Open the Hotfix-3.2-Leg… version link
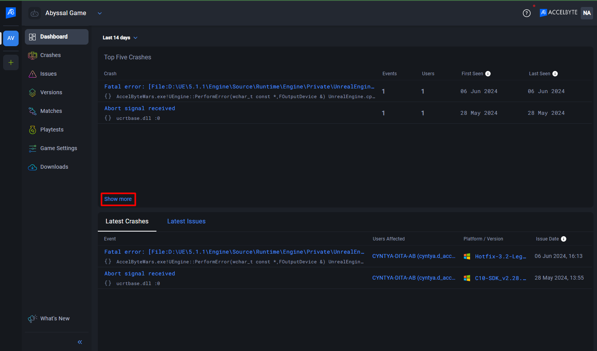Image resolution: width=597 pixels, height=351 pixels. [501, 256]
